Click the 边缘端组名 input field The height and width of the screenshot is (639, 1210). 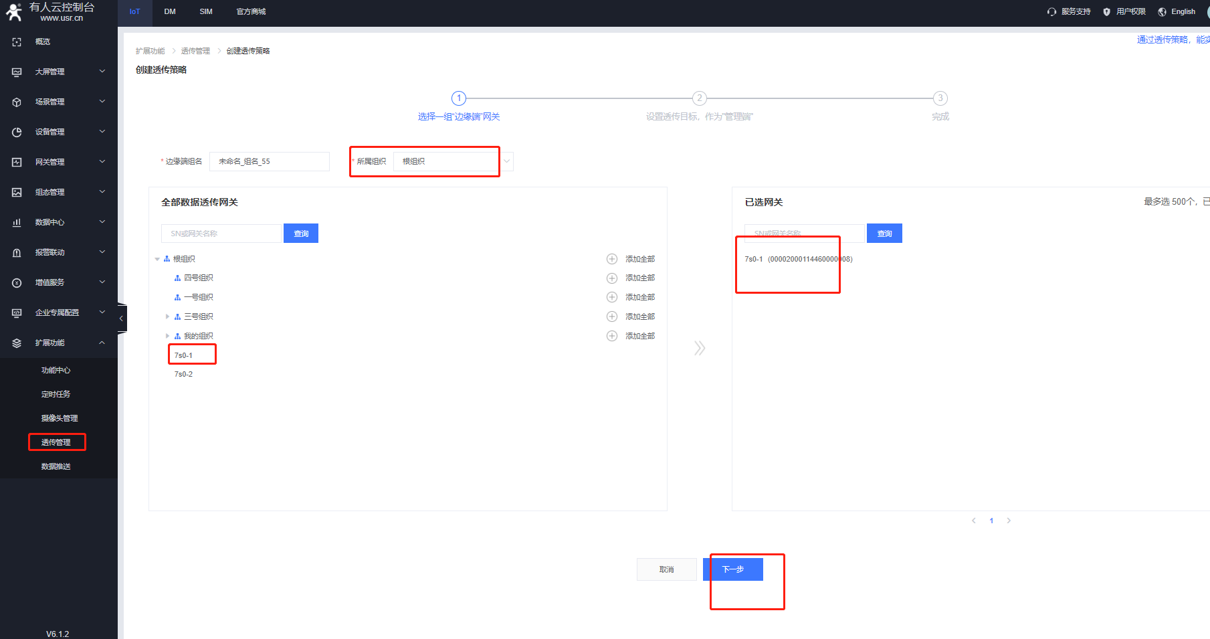pos(269,161)
